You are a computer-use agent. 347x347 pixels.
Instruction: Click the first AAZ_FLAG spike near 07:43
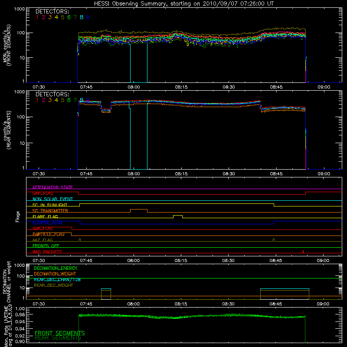(80, 240)
